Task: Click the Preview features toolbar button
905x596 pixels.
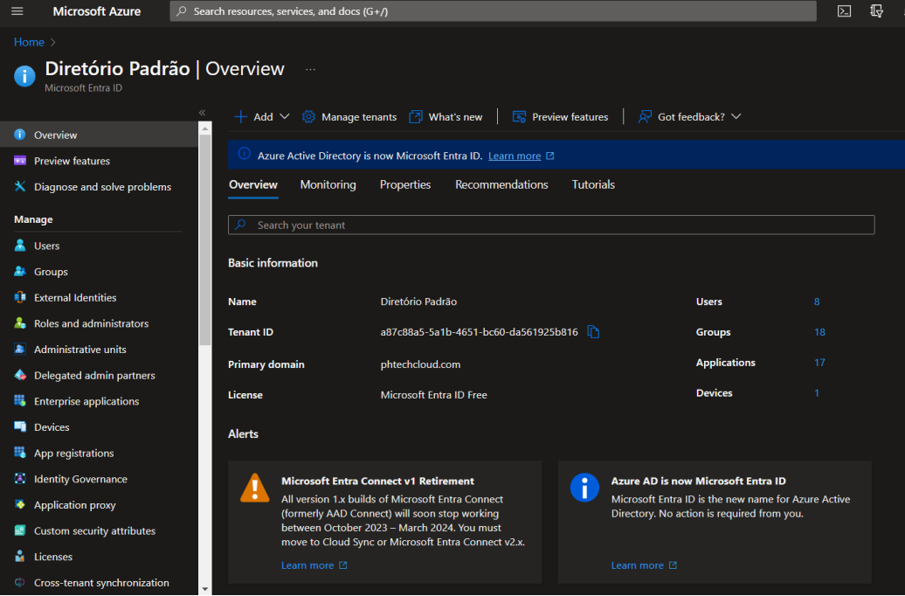Action: tap(560, 116)
